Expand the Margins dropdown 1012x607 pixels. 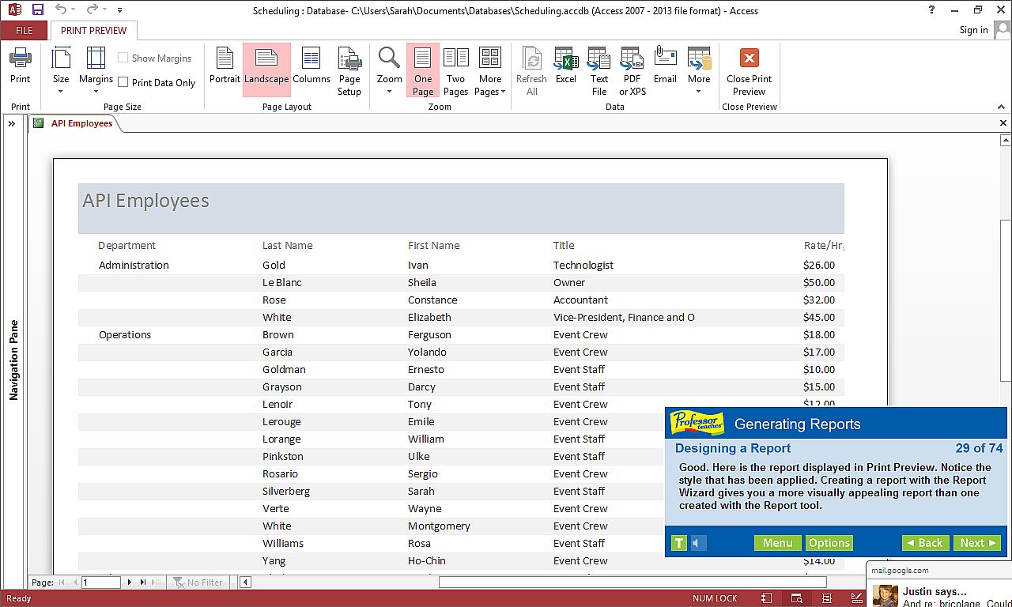tap(96, 71)
